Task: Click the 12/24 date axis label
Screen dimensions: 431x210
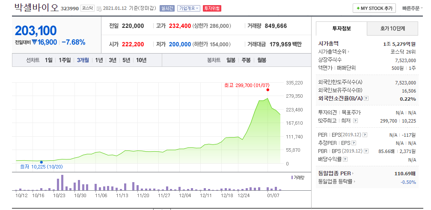Action: click(244, 195)
